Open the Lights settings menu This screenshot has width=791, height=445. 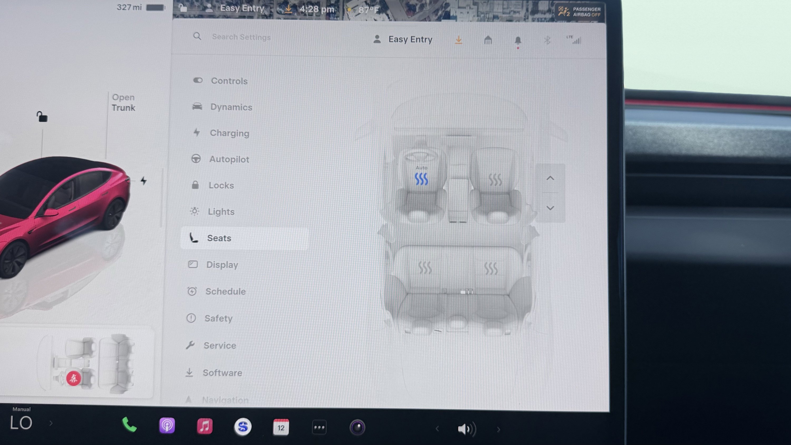(212, 212)
